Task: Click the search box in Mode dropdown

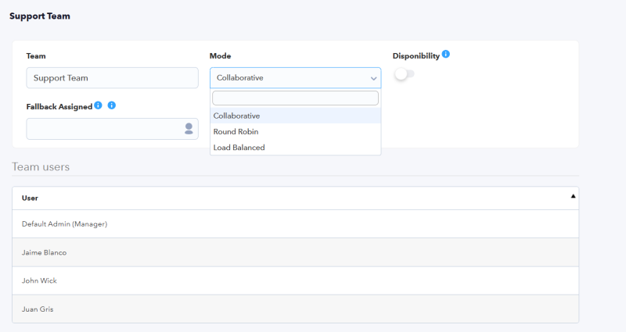Action: pos(296,98)
